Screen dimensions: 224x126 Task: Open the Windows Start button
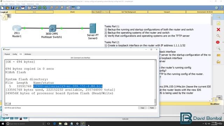[2, 124]
